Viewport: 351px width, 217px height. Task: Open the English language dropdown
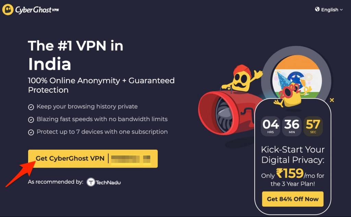(329, 10)
